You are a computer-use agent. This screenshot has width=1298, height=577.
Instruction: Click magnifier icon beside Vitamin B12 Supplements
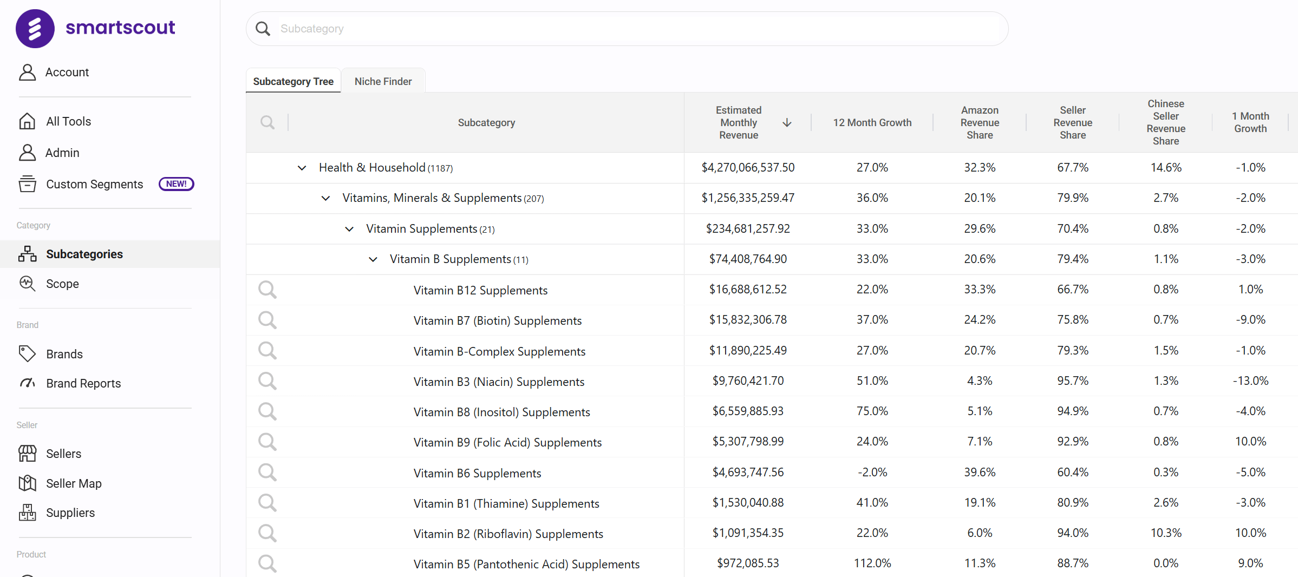[267, 290]
